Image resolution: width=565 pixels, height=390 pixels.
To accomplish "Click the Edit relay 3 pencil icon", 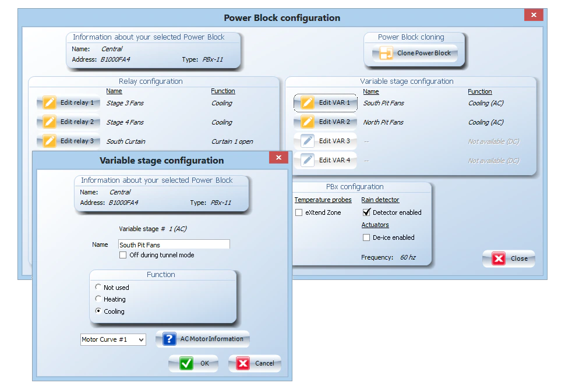I will click(50, 141).
